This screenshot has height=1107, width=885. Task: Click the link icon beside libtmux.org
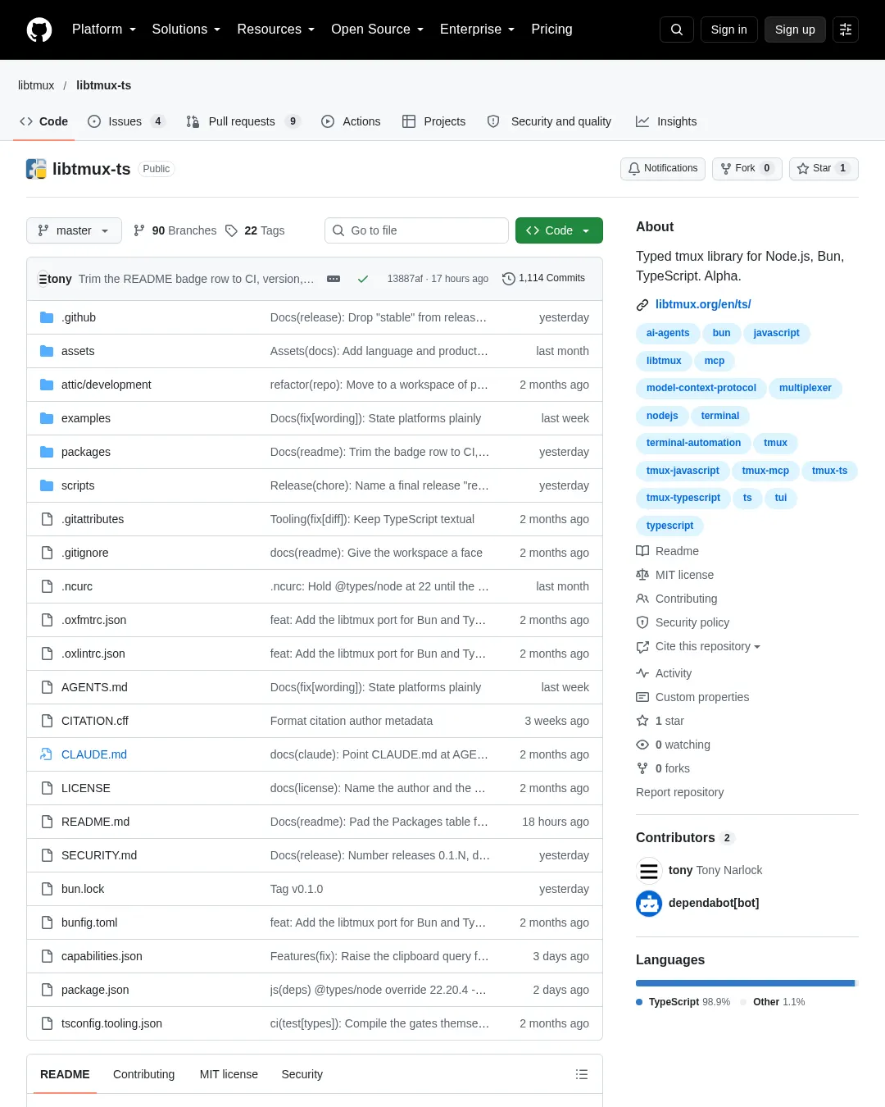point(642,304)
